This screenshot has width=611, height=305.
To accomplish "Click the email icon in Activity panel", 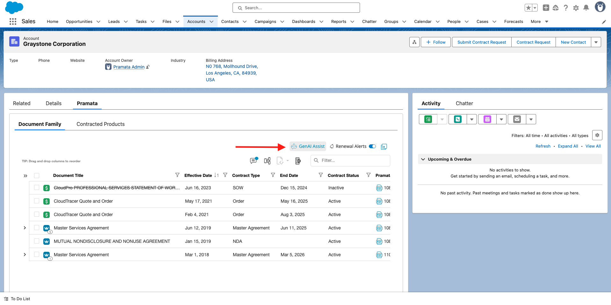I will pos(517,119).
